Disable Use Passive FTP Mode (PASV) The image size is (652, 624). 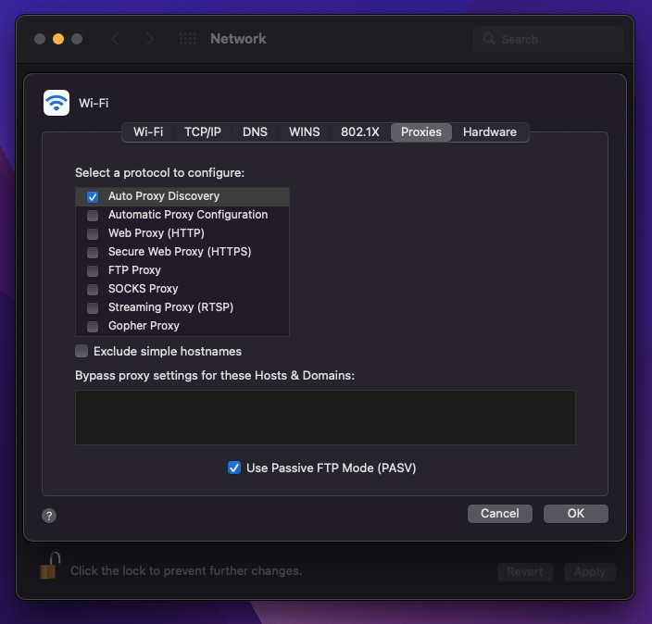tap(234, 468)
